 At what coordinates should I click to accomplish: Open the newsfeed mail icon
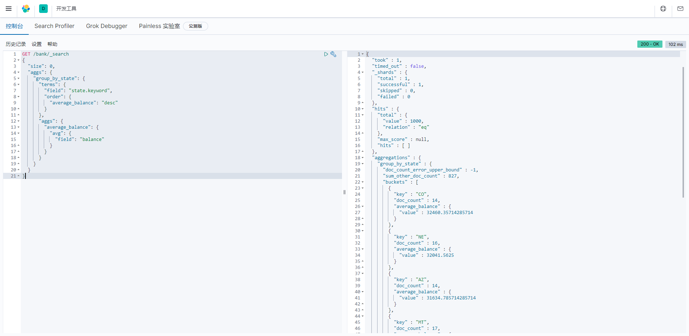pyautogui.click(x=680, y=9)
